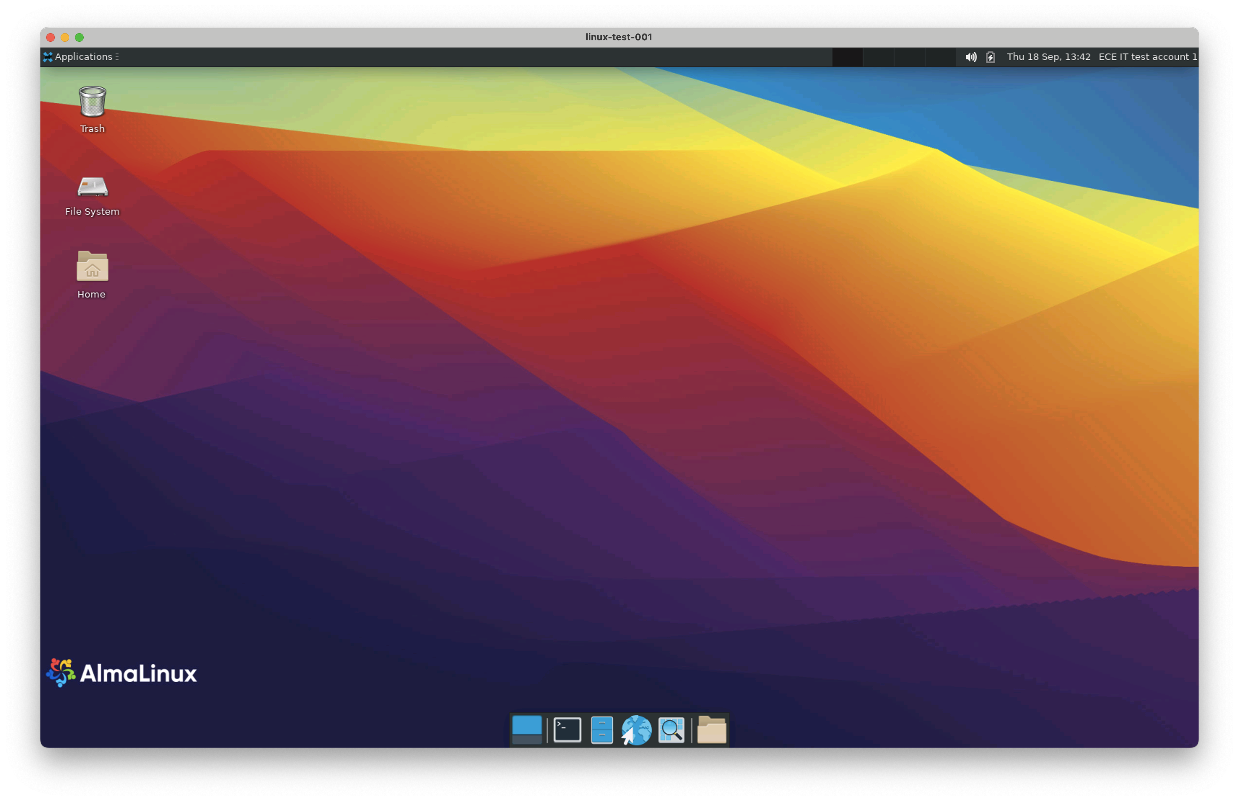Open the File Manager drawer icon
1239x801 pixels.
click(x=602, y=729)
